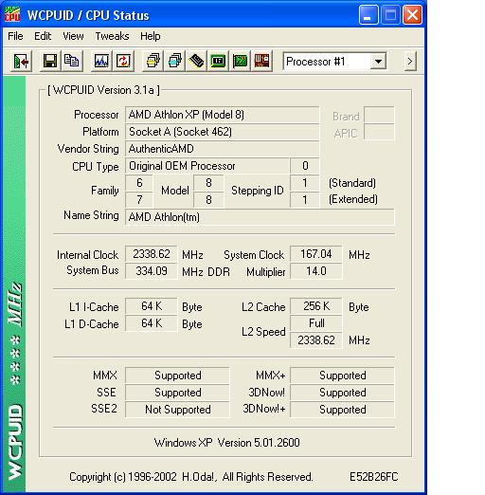Click the MMX+ 'Supported' status field
485x495 pixels.
click(x=342, y=376)
